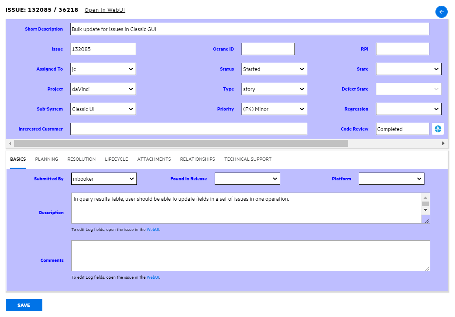The image size is (455, 317).
Task: Click into the Comments text area
Action: click(x=251, y=256)
